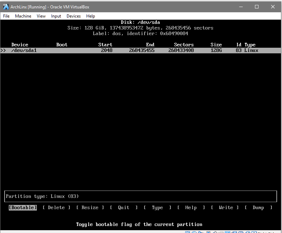Click the End value 268435455
The height and width of the screenshot is (233, 282).
(142, 51)
